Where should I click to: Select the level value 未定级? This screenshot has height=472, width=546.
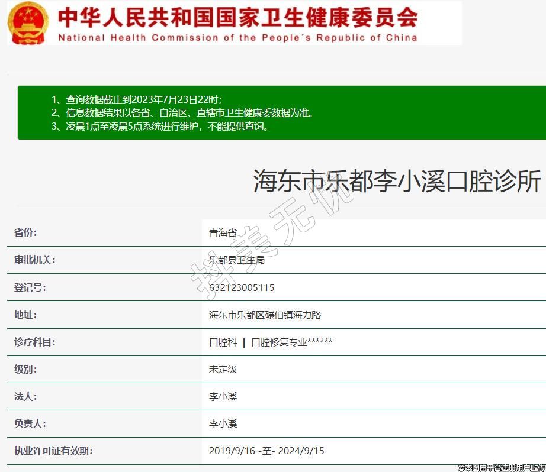(x=223, y=369)
